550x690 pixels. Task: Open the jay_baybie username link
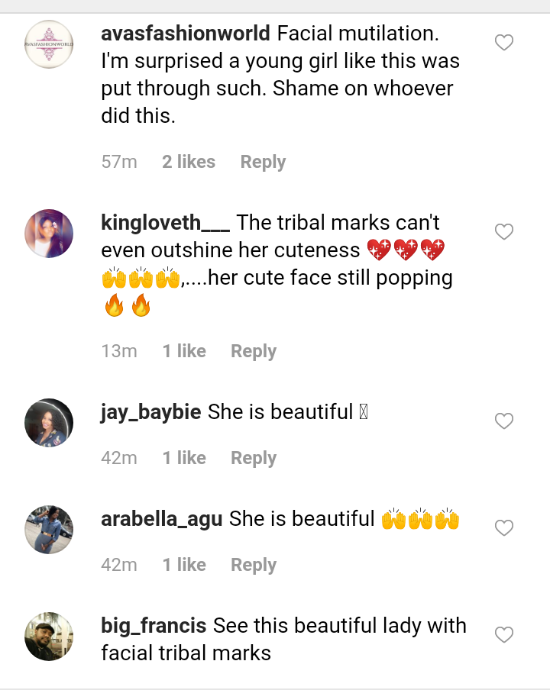click(151, 412)
